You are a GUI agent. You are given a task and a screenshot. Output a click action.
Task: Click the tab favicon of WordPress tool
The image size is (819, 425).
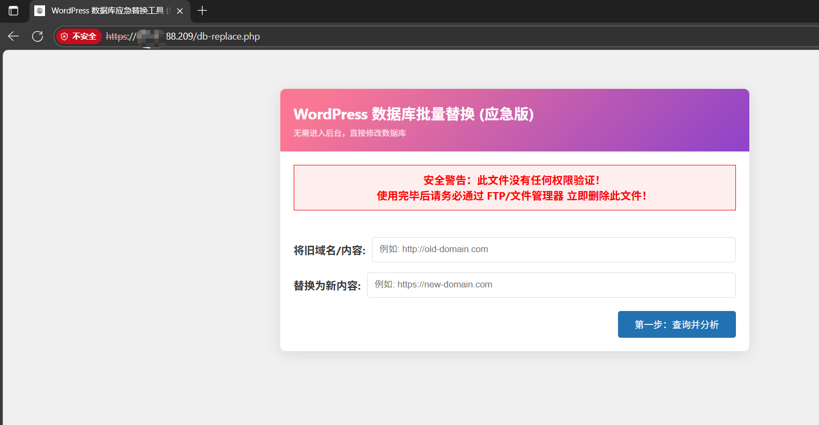tap(40, 11)
